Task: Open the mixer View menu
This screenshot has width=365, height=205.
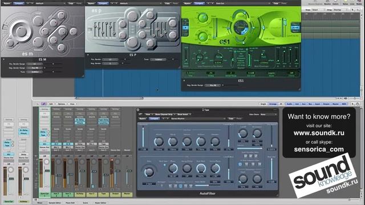Action: point(73,104)
